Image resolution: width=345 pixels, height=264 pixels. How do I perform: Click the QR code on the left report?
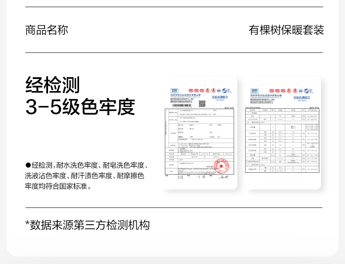(202, 103)
